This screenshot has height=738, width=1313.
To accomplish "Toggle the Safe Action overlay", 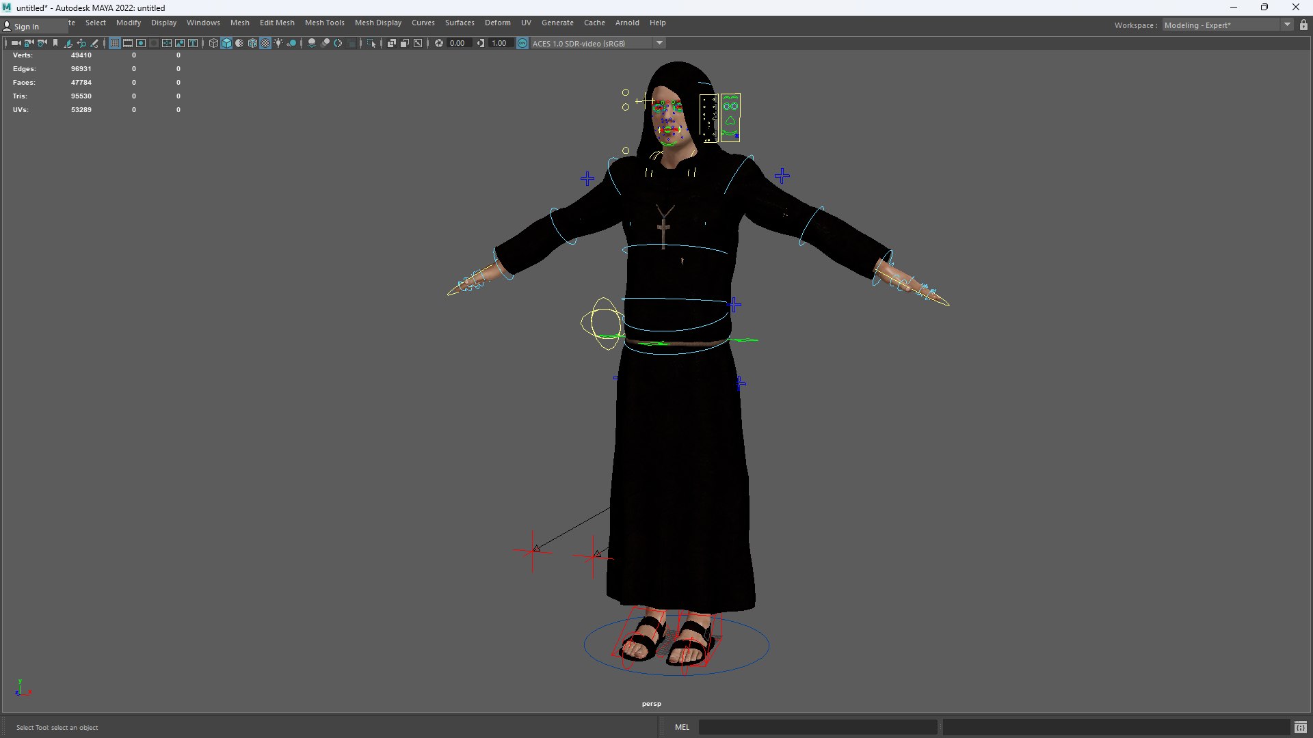I will pyautogui.click(x=180, y=43).
